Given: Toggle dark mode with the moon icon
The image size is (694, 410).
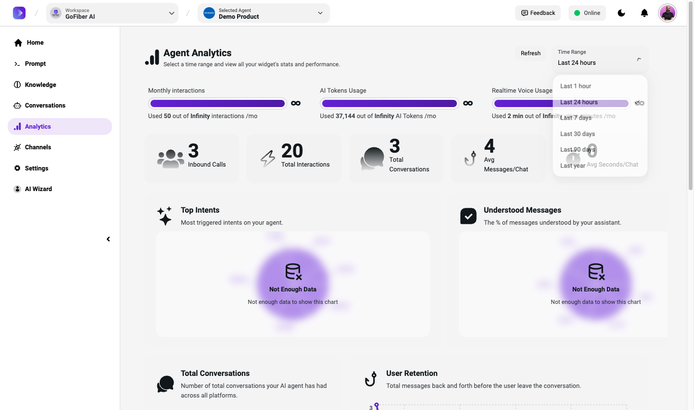Looking at the screenshot, I should (x=621, y=13).
